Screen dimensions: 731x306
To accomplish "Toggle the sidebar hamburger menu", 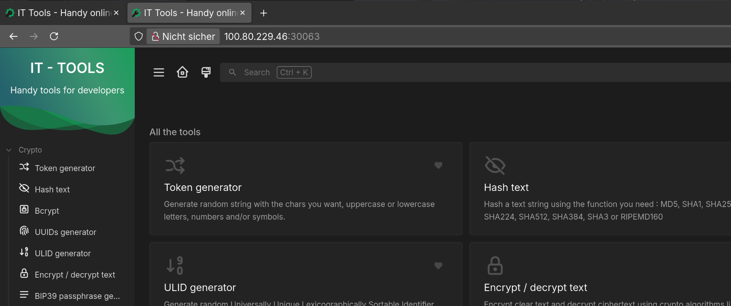I will (x=159, y=72).
